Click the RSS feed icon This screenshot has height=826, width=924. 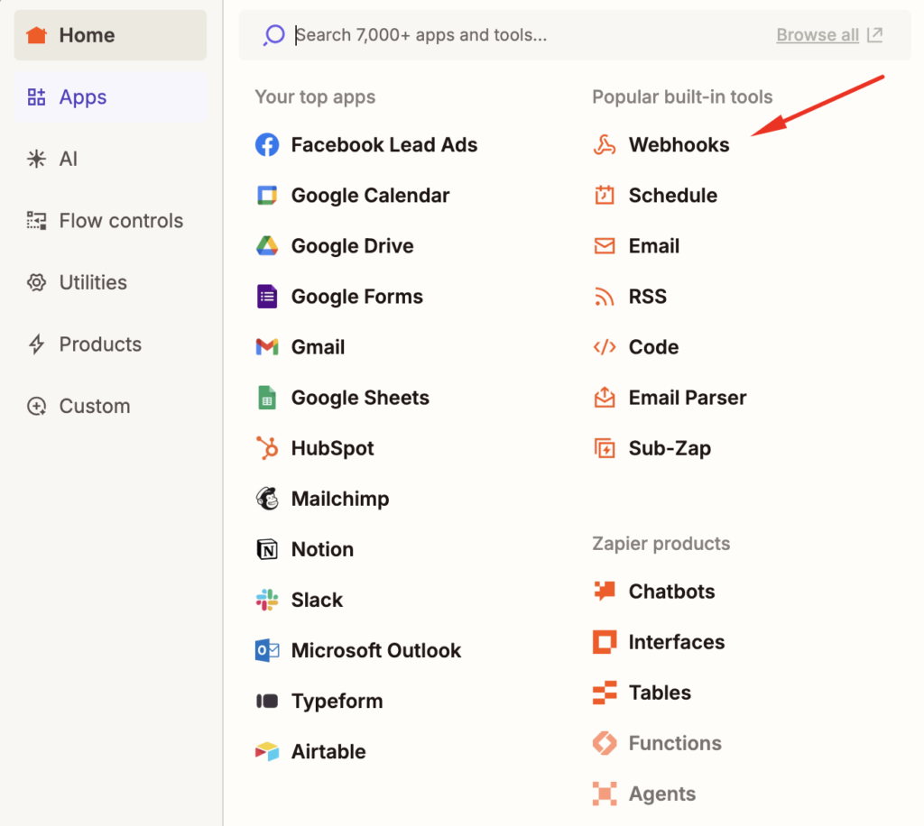604,297
